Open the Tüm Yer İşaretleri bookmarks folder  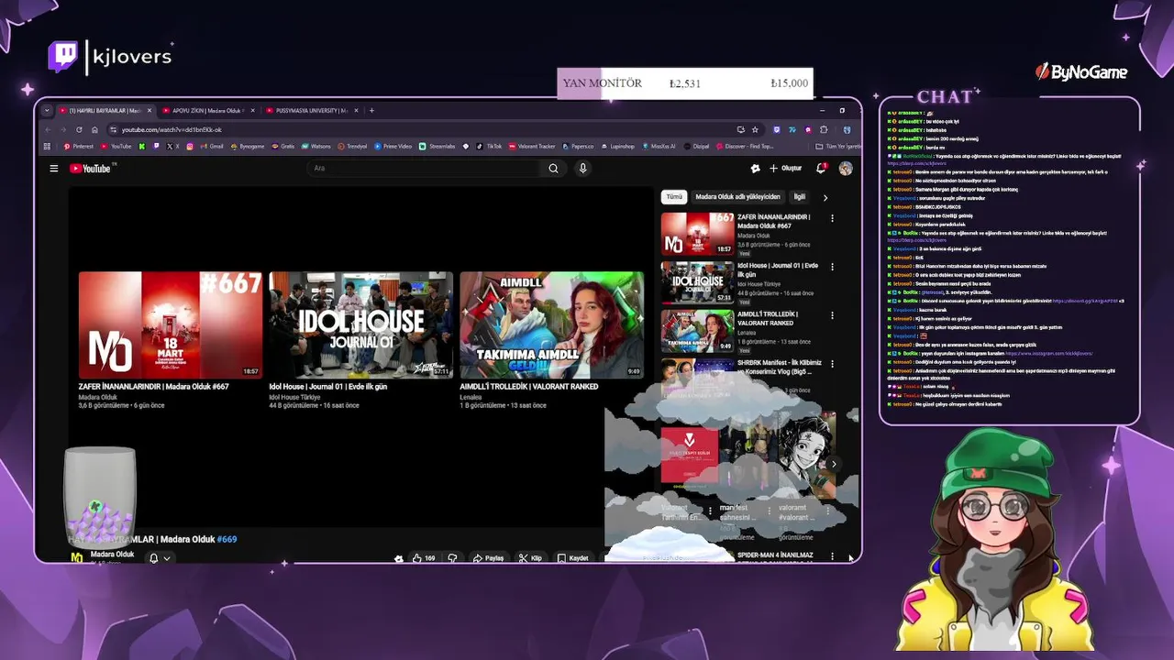[837, 146]
